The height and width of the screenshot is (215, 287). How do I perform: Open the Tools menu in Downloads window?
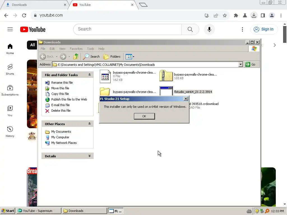(x=91, y=49)
